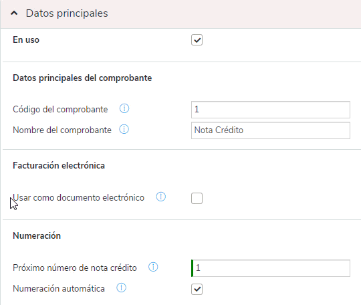Focus the Código del comprobante field
The image size is (361, 305).
tap(271, 110)
